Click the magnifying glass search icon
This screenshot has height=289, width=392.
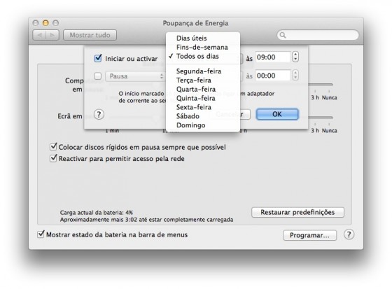point(283,35)
